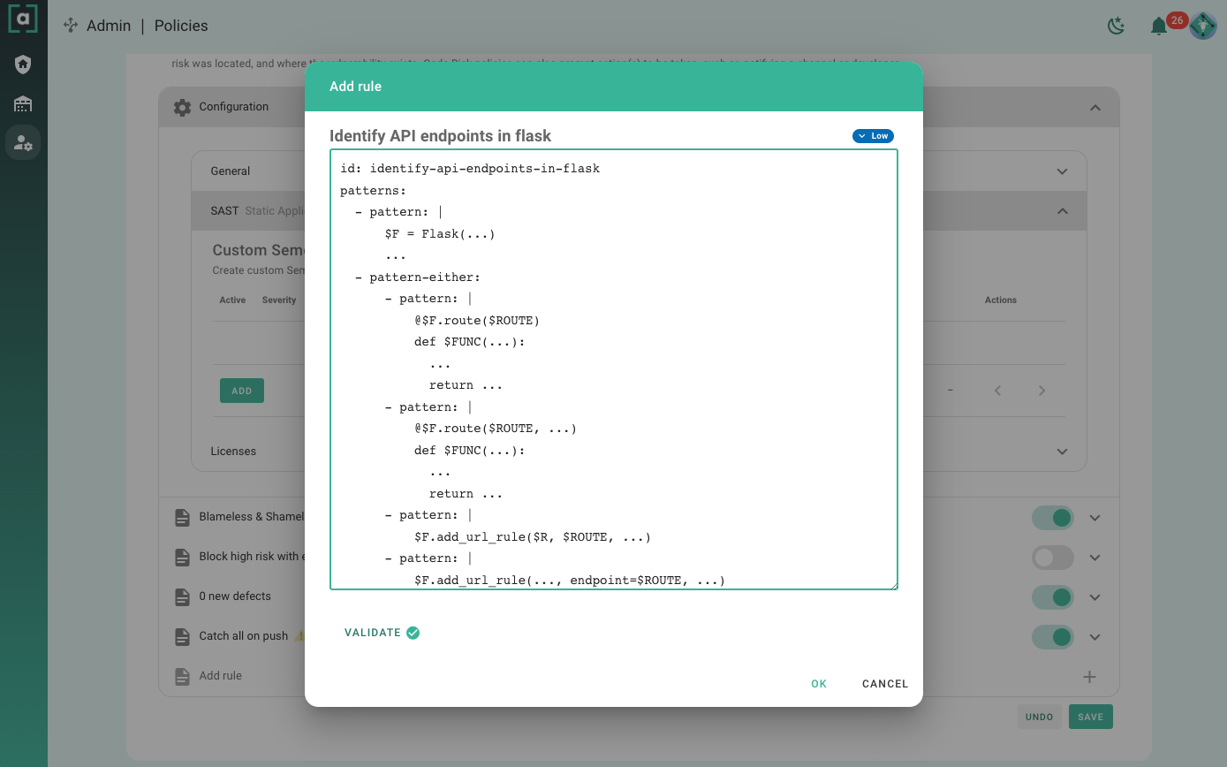Turn off the Catch all on push switch
Screen dimensions: 1227x767
coord(1052,637)
